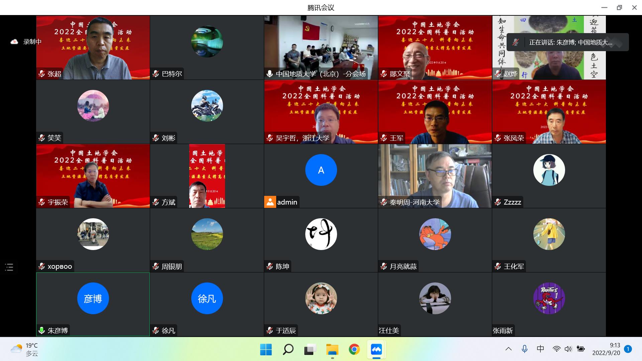Click the 录制中 recording status text

click(32, 42)
